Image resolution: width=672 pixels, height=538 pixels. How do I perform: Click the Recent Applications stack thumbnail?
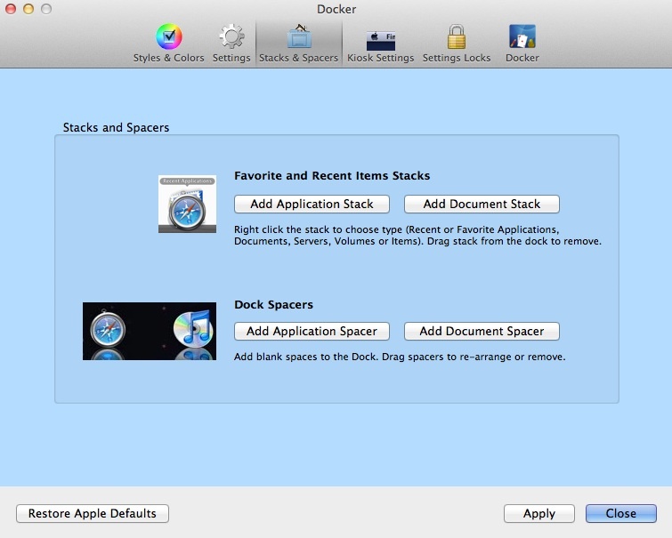(x=187, y=204)
